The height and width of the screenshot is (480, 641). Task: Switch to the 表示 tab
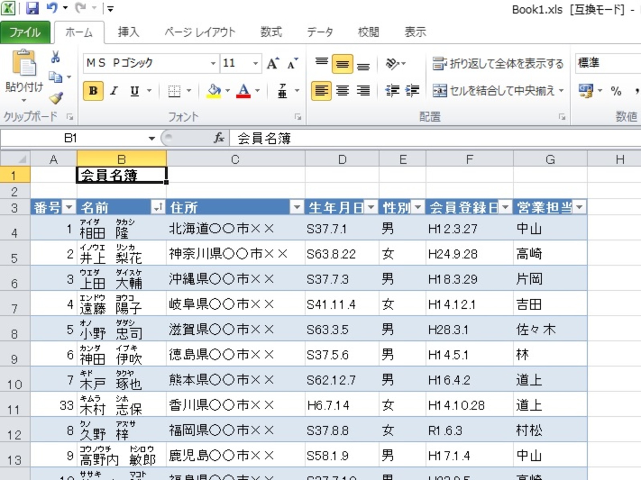point(415,32)
